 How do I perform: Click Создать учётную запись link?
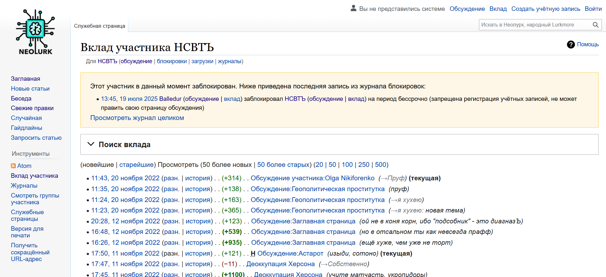(546, 9)
